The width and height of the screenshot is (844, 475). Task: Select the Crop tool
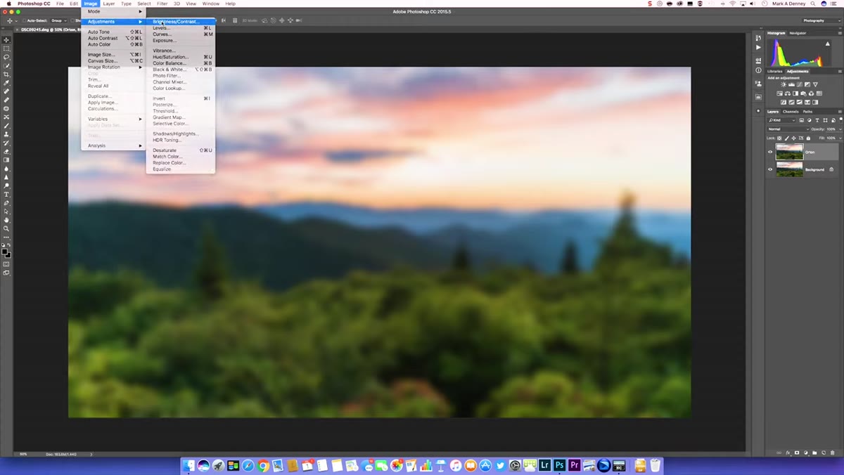[x=6, y=74]
